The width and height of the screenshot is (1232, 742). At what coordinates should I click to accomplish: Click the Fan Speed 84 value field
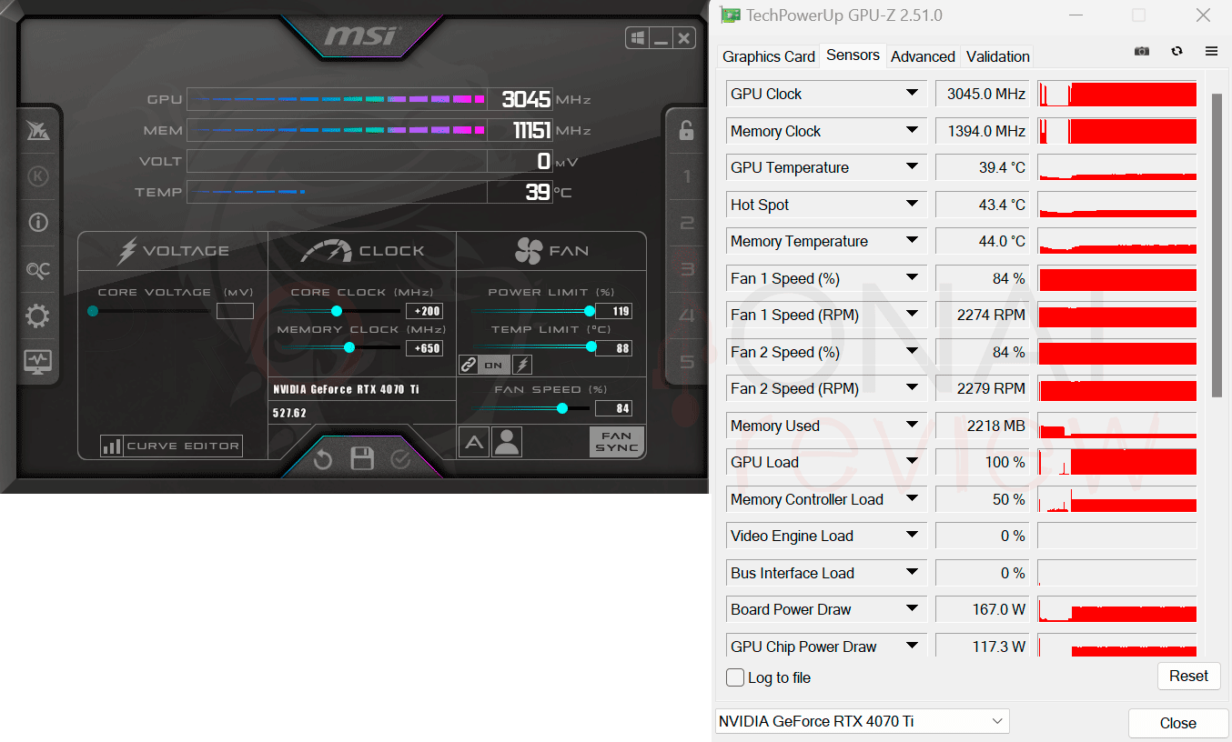click(613, 408)
